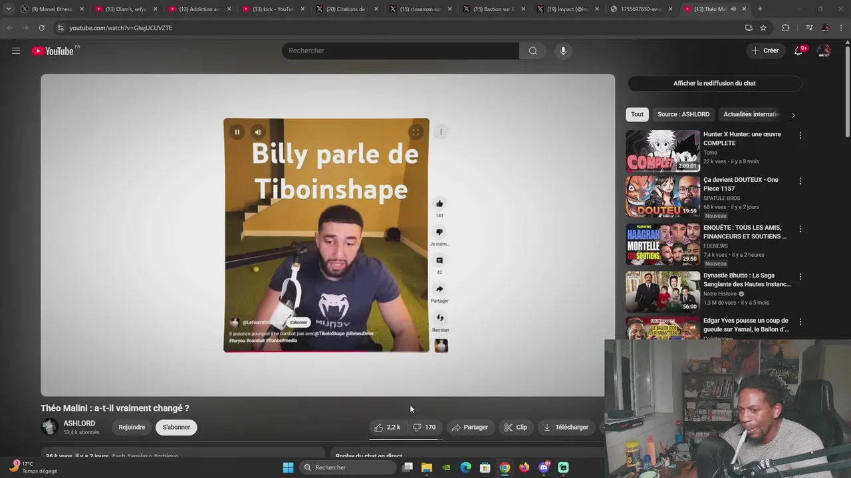The image size is (851, 478).
Task: Create a Clip with the scissors button
Action: coord(515,427)
